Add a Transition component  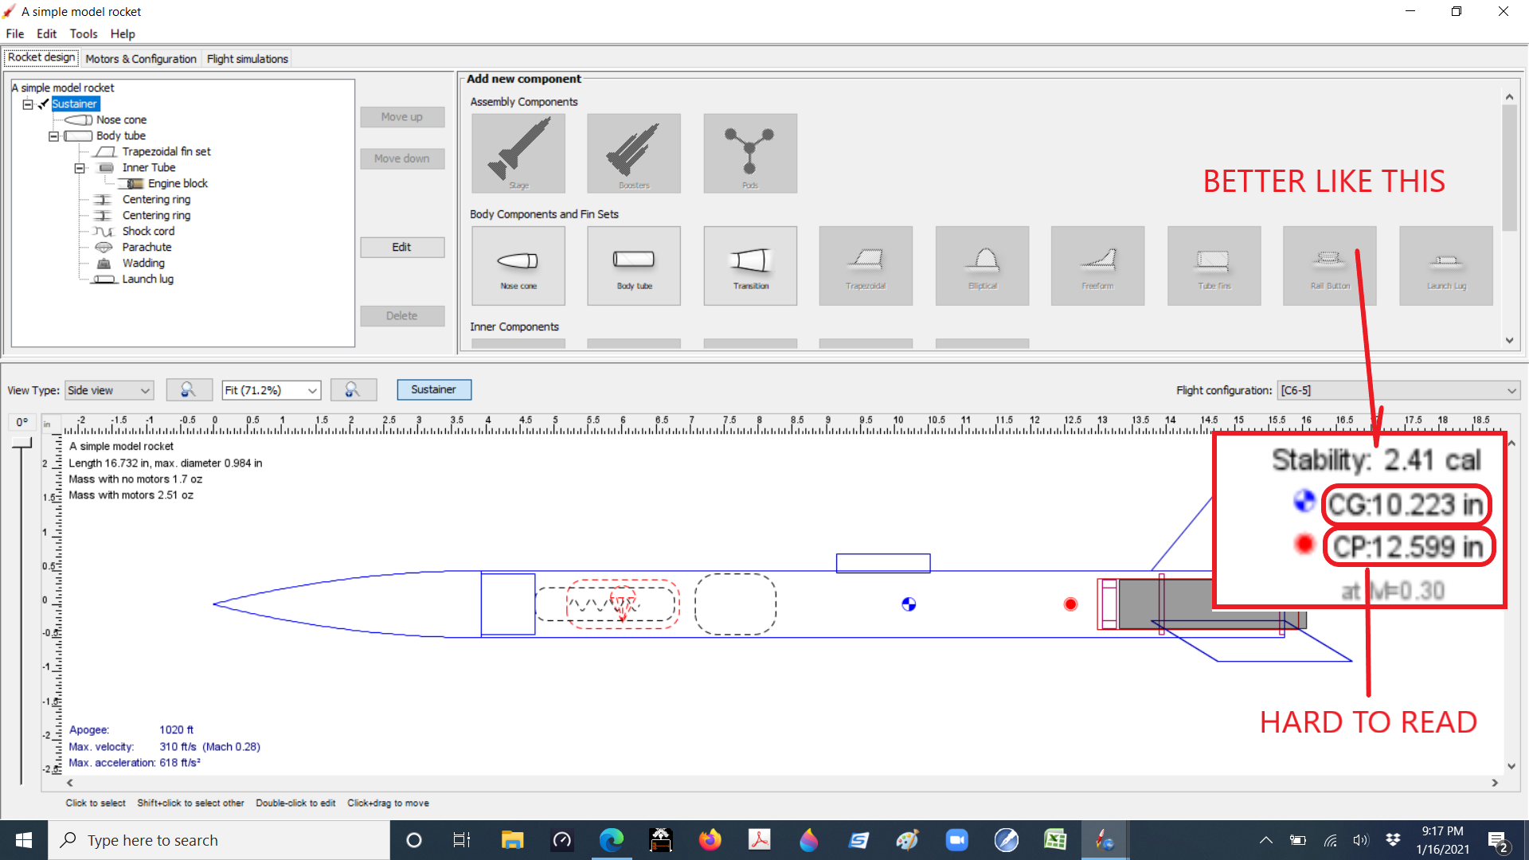point(749,265)
